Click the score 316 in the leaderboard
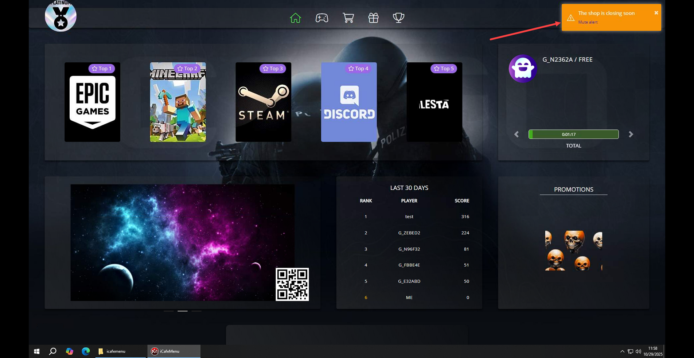The image size is (694, 358). [x=465, y=217]
